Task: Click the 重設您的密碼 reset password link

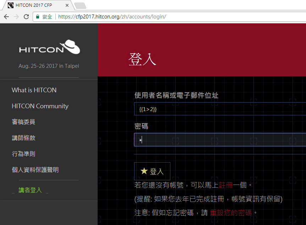Action: (231, 213)
